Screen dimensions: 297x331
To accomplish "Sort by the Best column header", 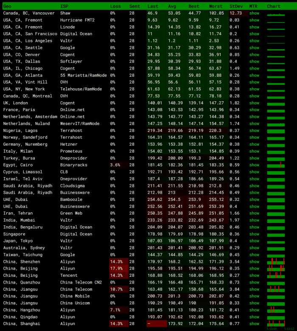I will click(x=193, y=6).
